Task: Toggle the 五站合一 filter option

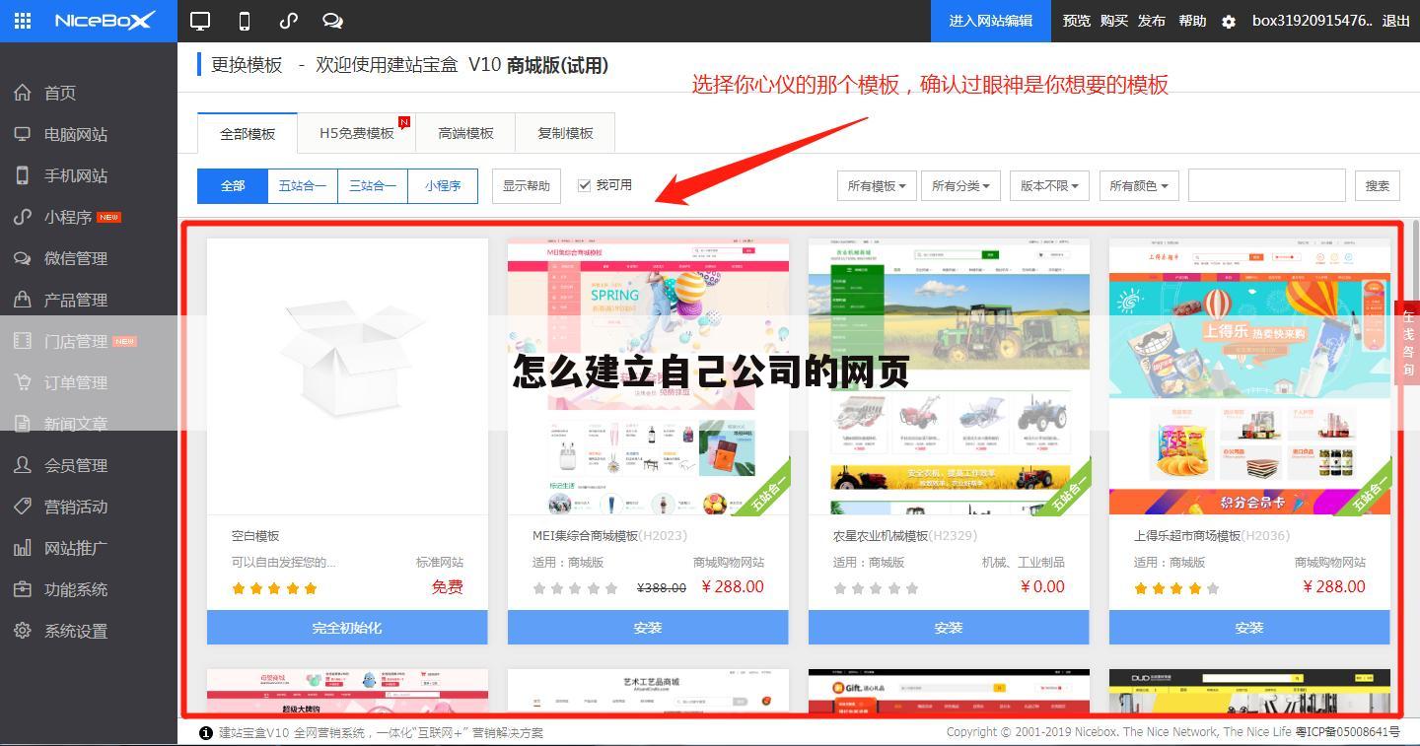Action: tap(302, 185)
